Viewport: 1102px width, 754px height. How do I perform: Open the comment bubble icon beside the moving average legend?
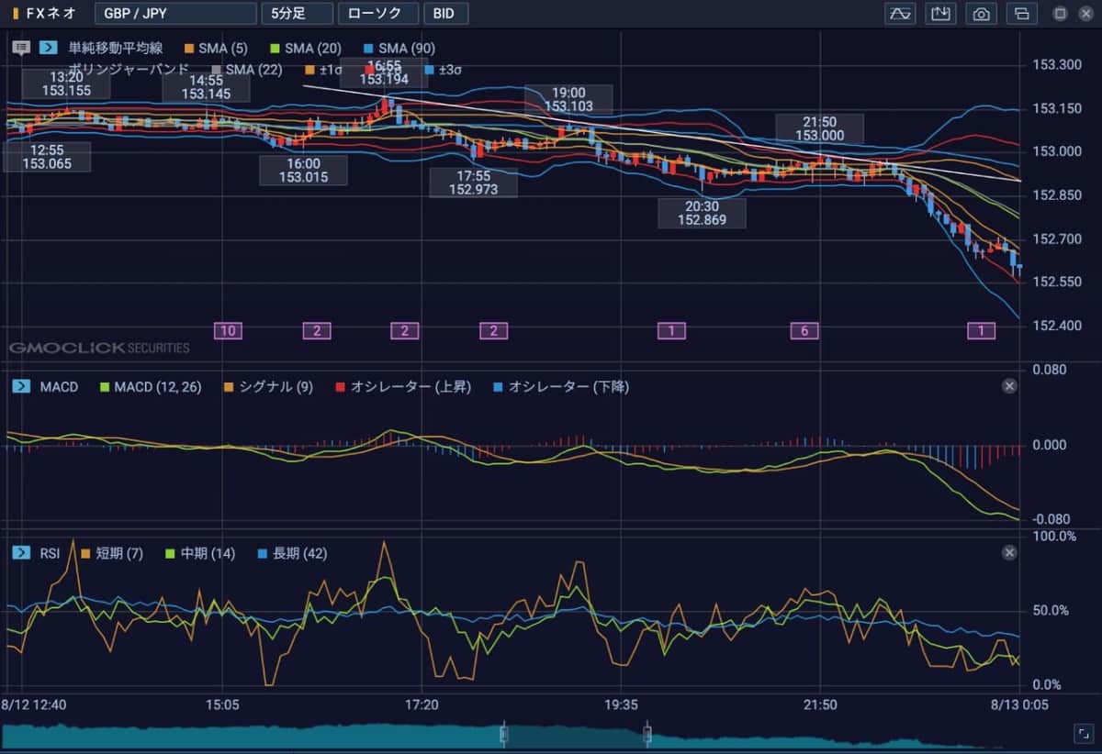pyautogui.click(x=22, y=48)
